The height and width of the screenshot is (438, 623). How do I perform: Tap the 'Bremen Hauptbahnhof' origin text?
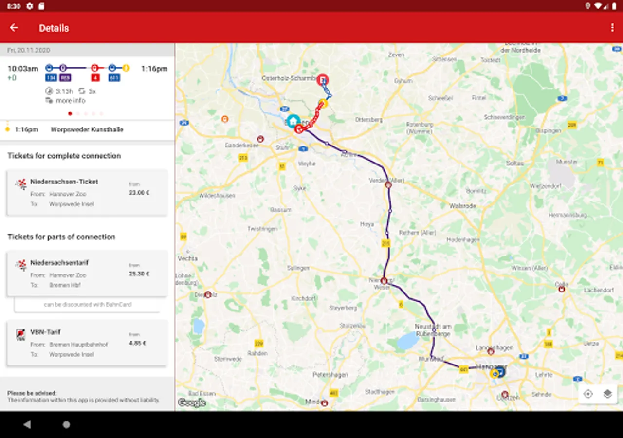(x=78, y=345)
